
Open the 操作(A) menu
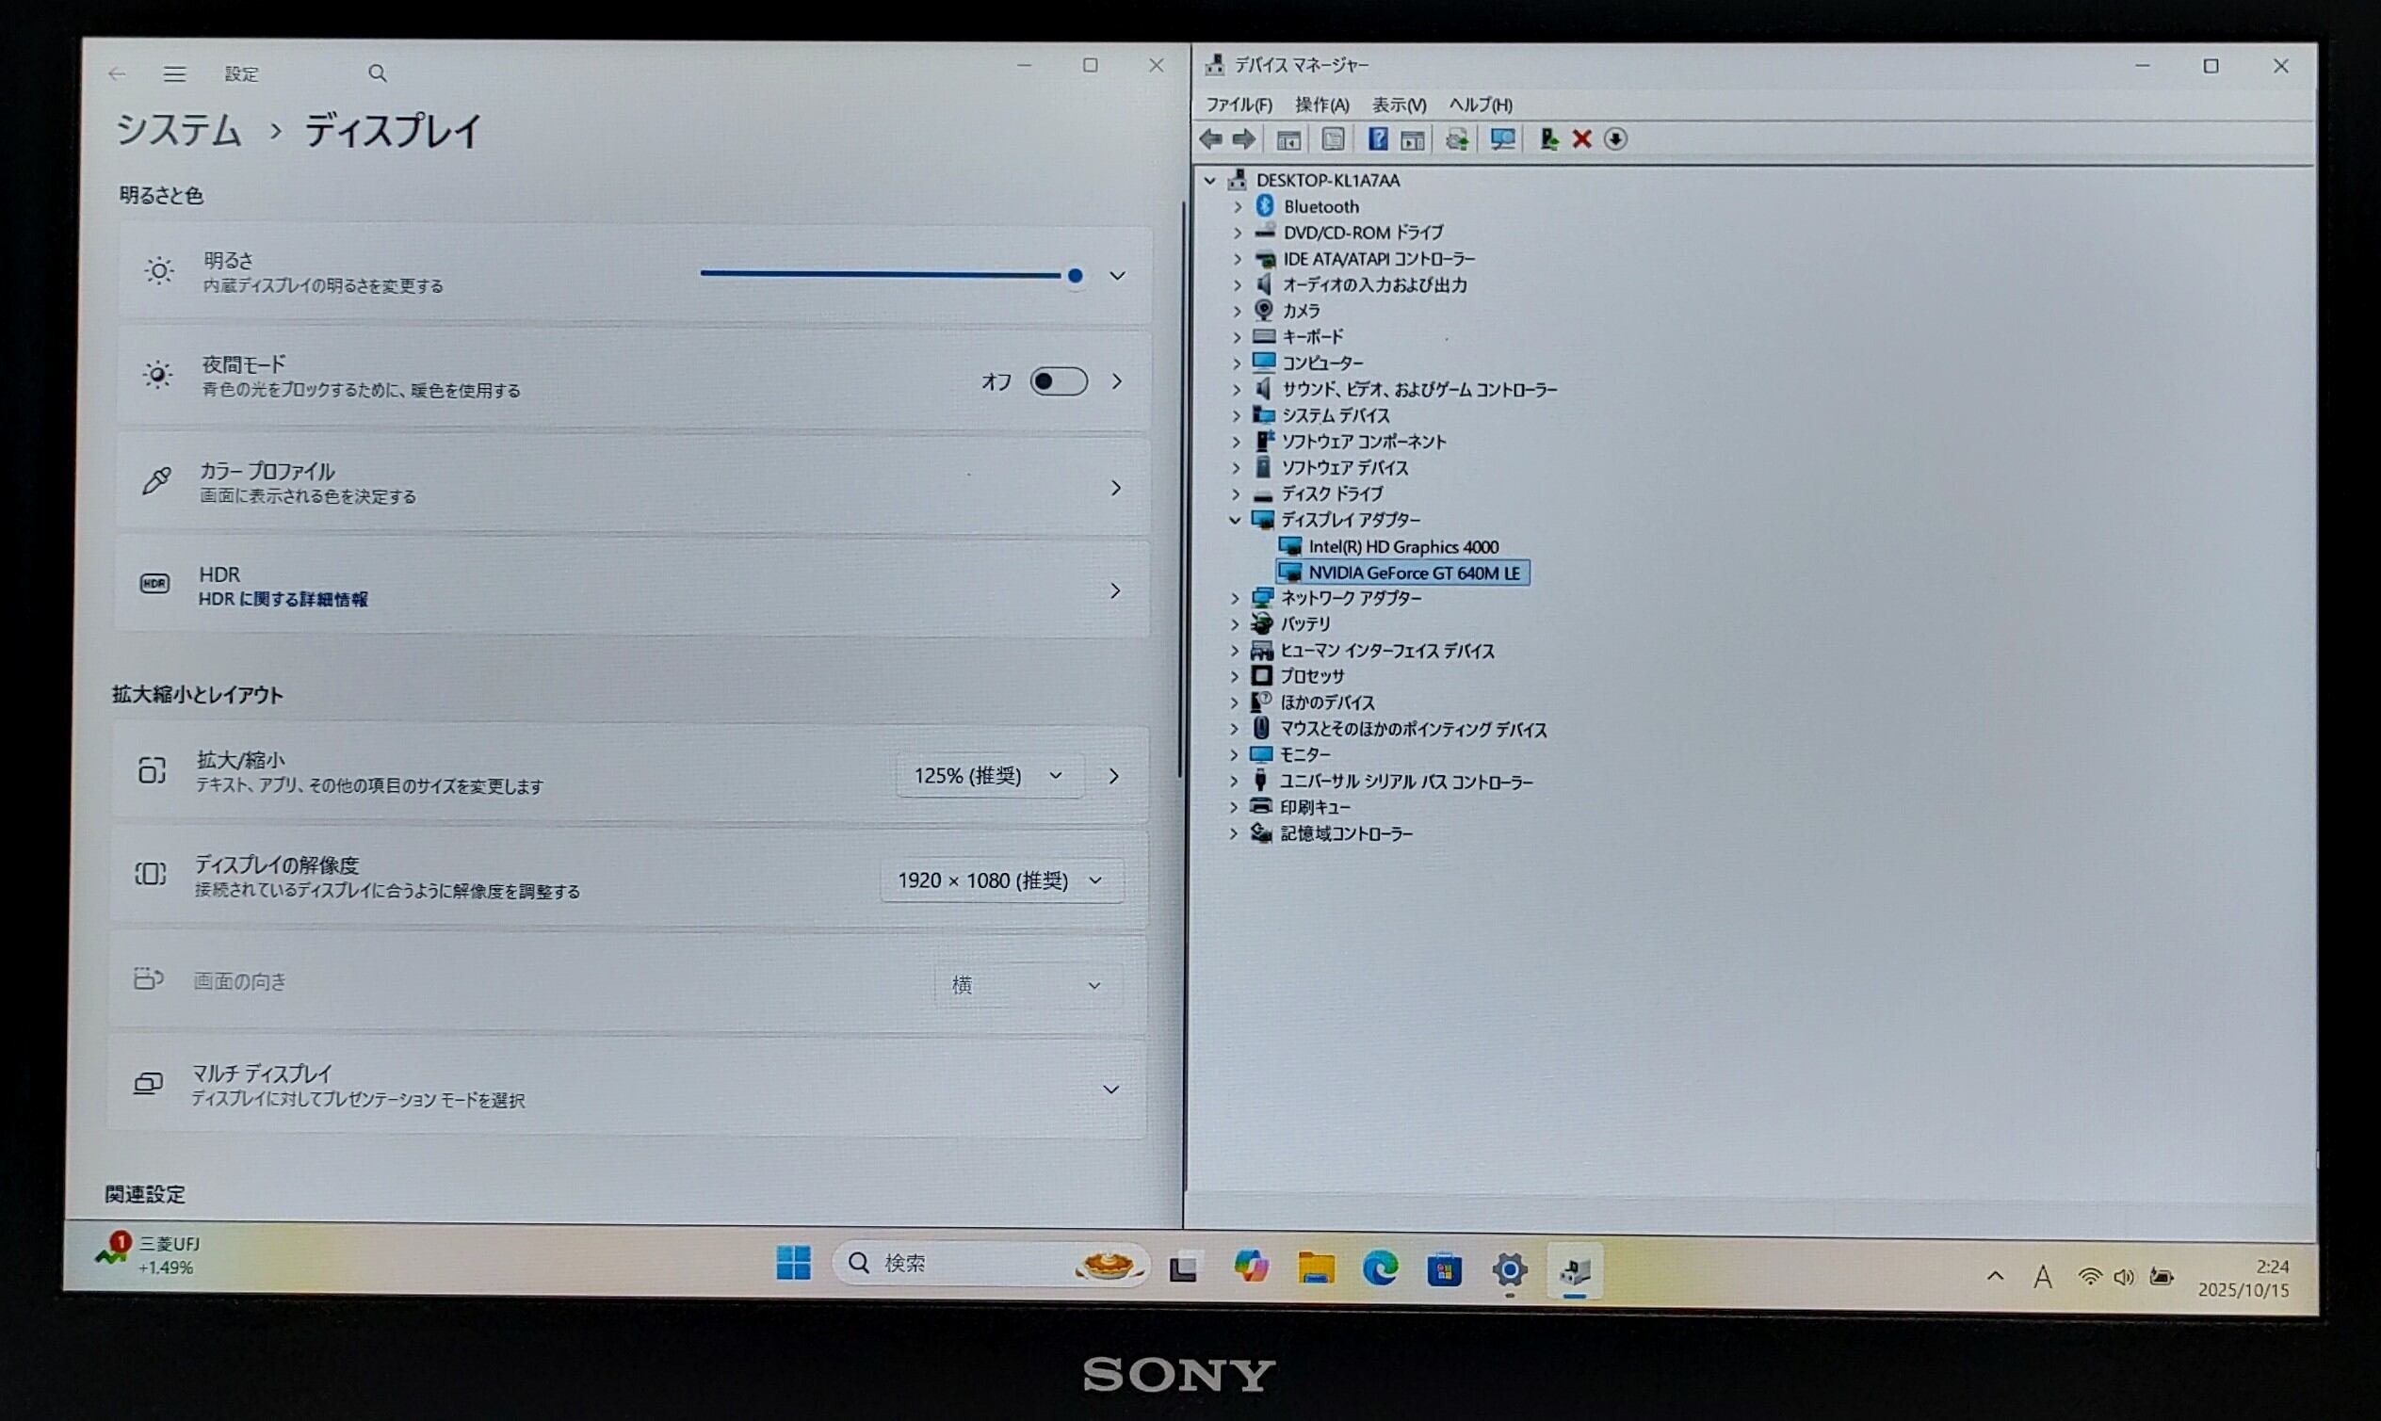click(x=1321, y=105)
